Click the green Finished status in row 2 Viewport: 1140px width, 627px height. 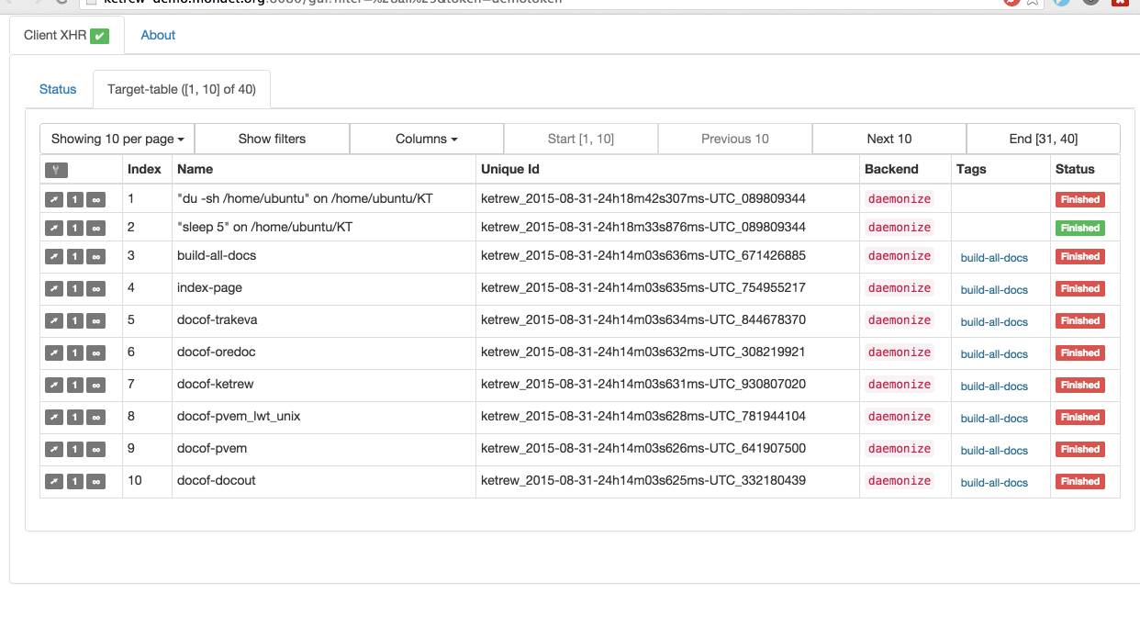pyautogui.click(x=1079, y=228)
